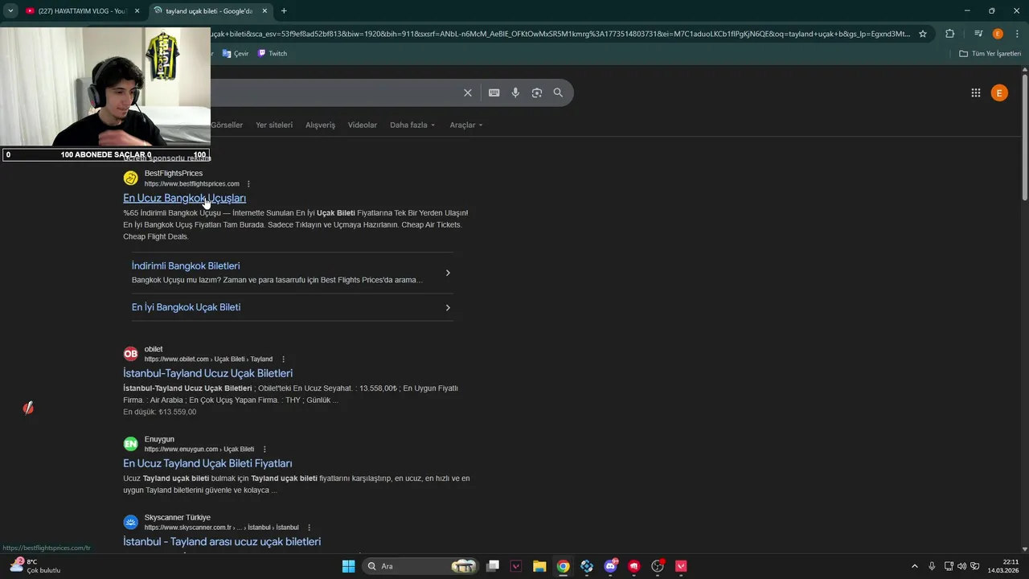Open the Google account avatar on the page
1029x579 pixels.
999,93
